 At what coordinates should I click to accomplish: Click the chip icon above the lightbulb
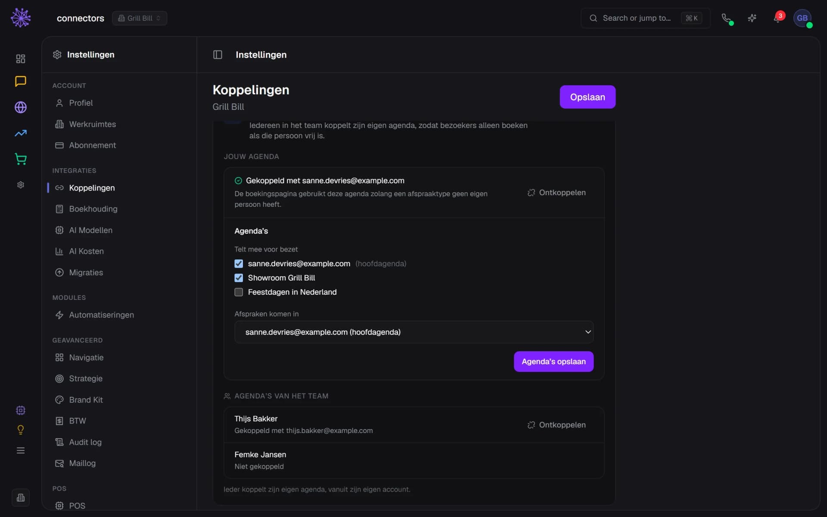pos(21,410)
